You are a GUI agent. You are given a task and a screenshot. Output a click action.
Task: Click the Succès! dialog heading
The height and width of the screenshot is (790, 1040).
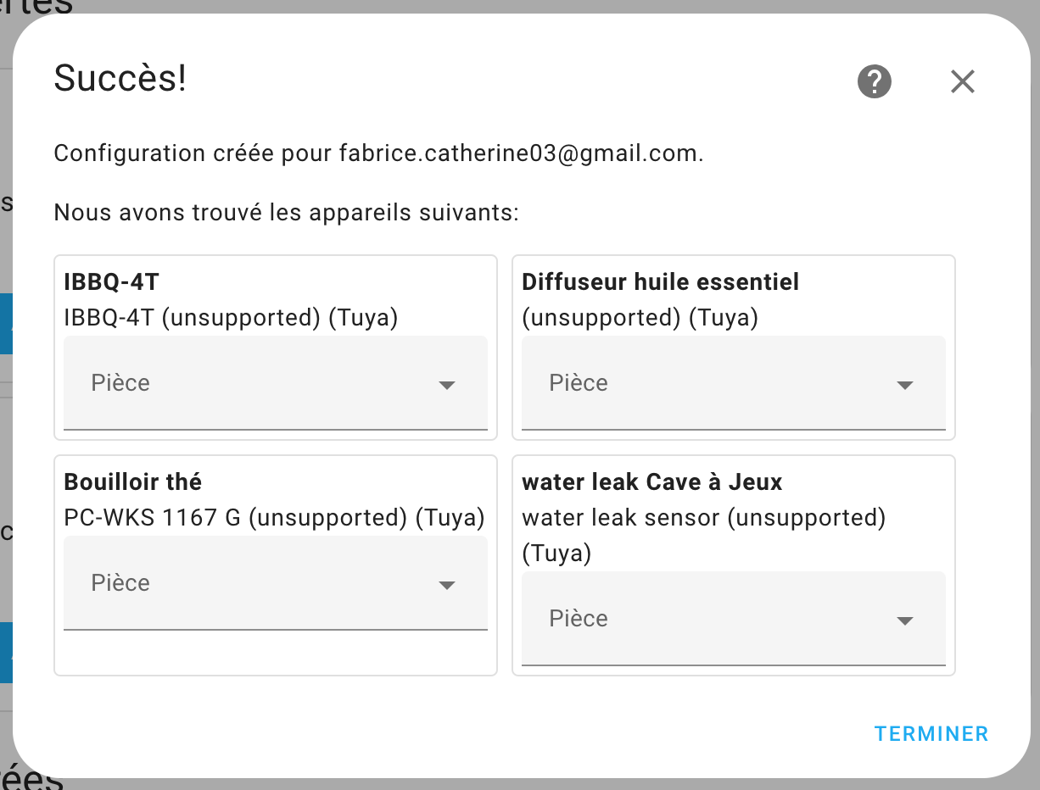point(120,79)
